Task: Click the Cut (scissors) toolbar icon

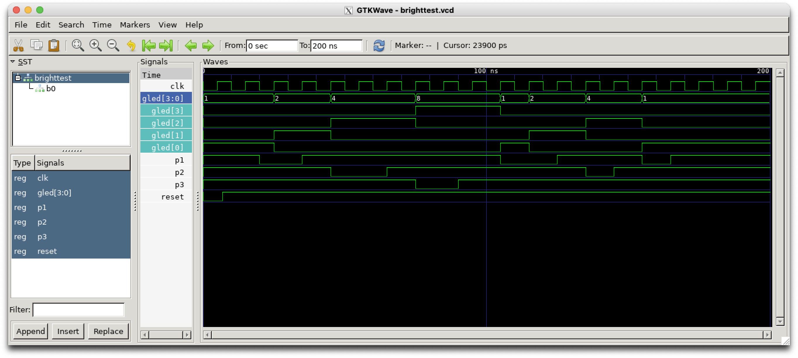Action: coord(19,46)
